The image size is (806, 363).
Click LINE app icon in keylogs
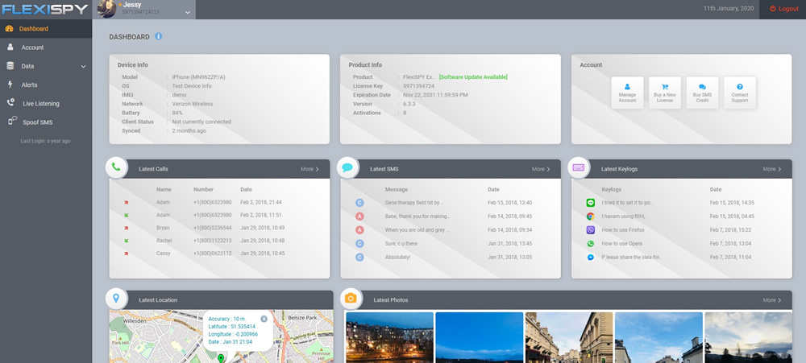pyautogui.click(x=591, y=203)
